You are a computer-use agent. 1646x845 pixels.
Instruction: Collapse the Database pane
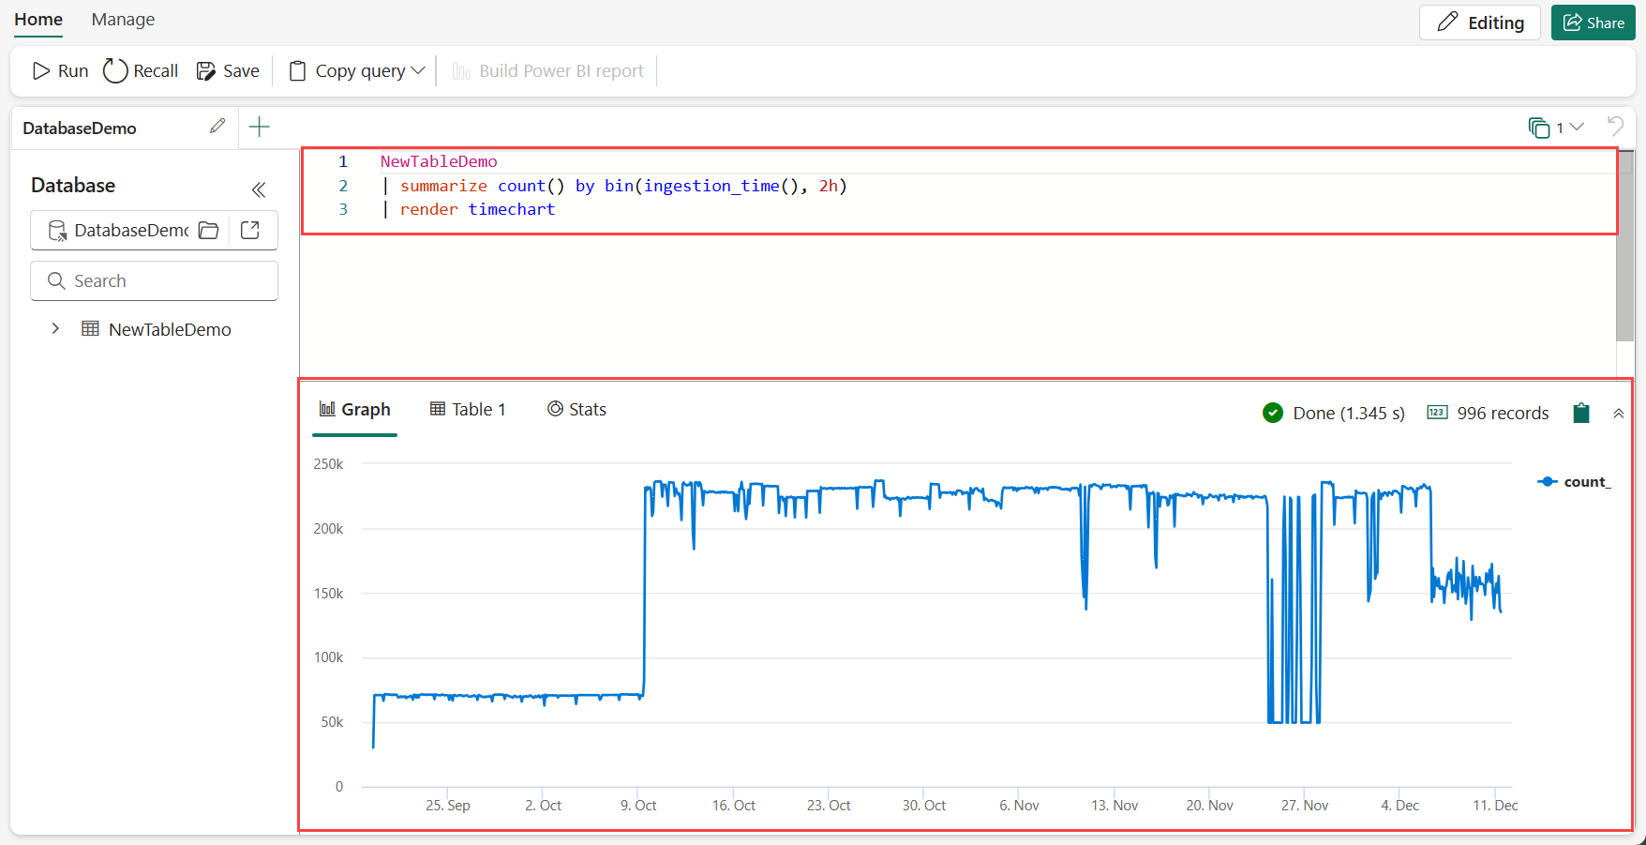pos(259,190)
